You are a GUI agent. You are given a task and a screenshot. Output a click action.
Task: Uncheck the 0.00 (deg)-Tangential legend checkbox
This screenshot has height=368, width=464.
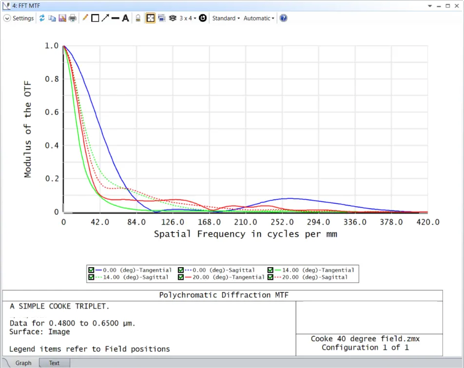(x=91, y=270)
